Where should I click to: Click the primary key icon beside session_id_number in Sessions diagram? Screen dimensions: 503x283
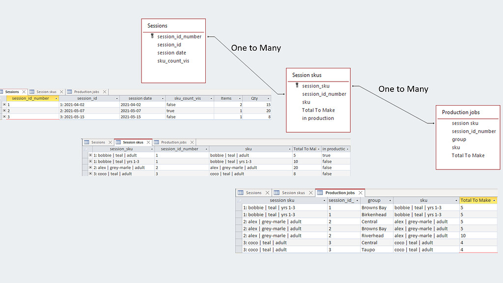tap(152, 36)
